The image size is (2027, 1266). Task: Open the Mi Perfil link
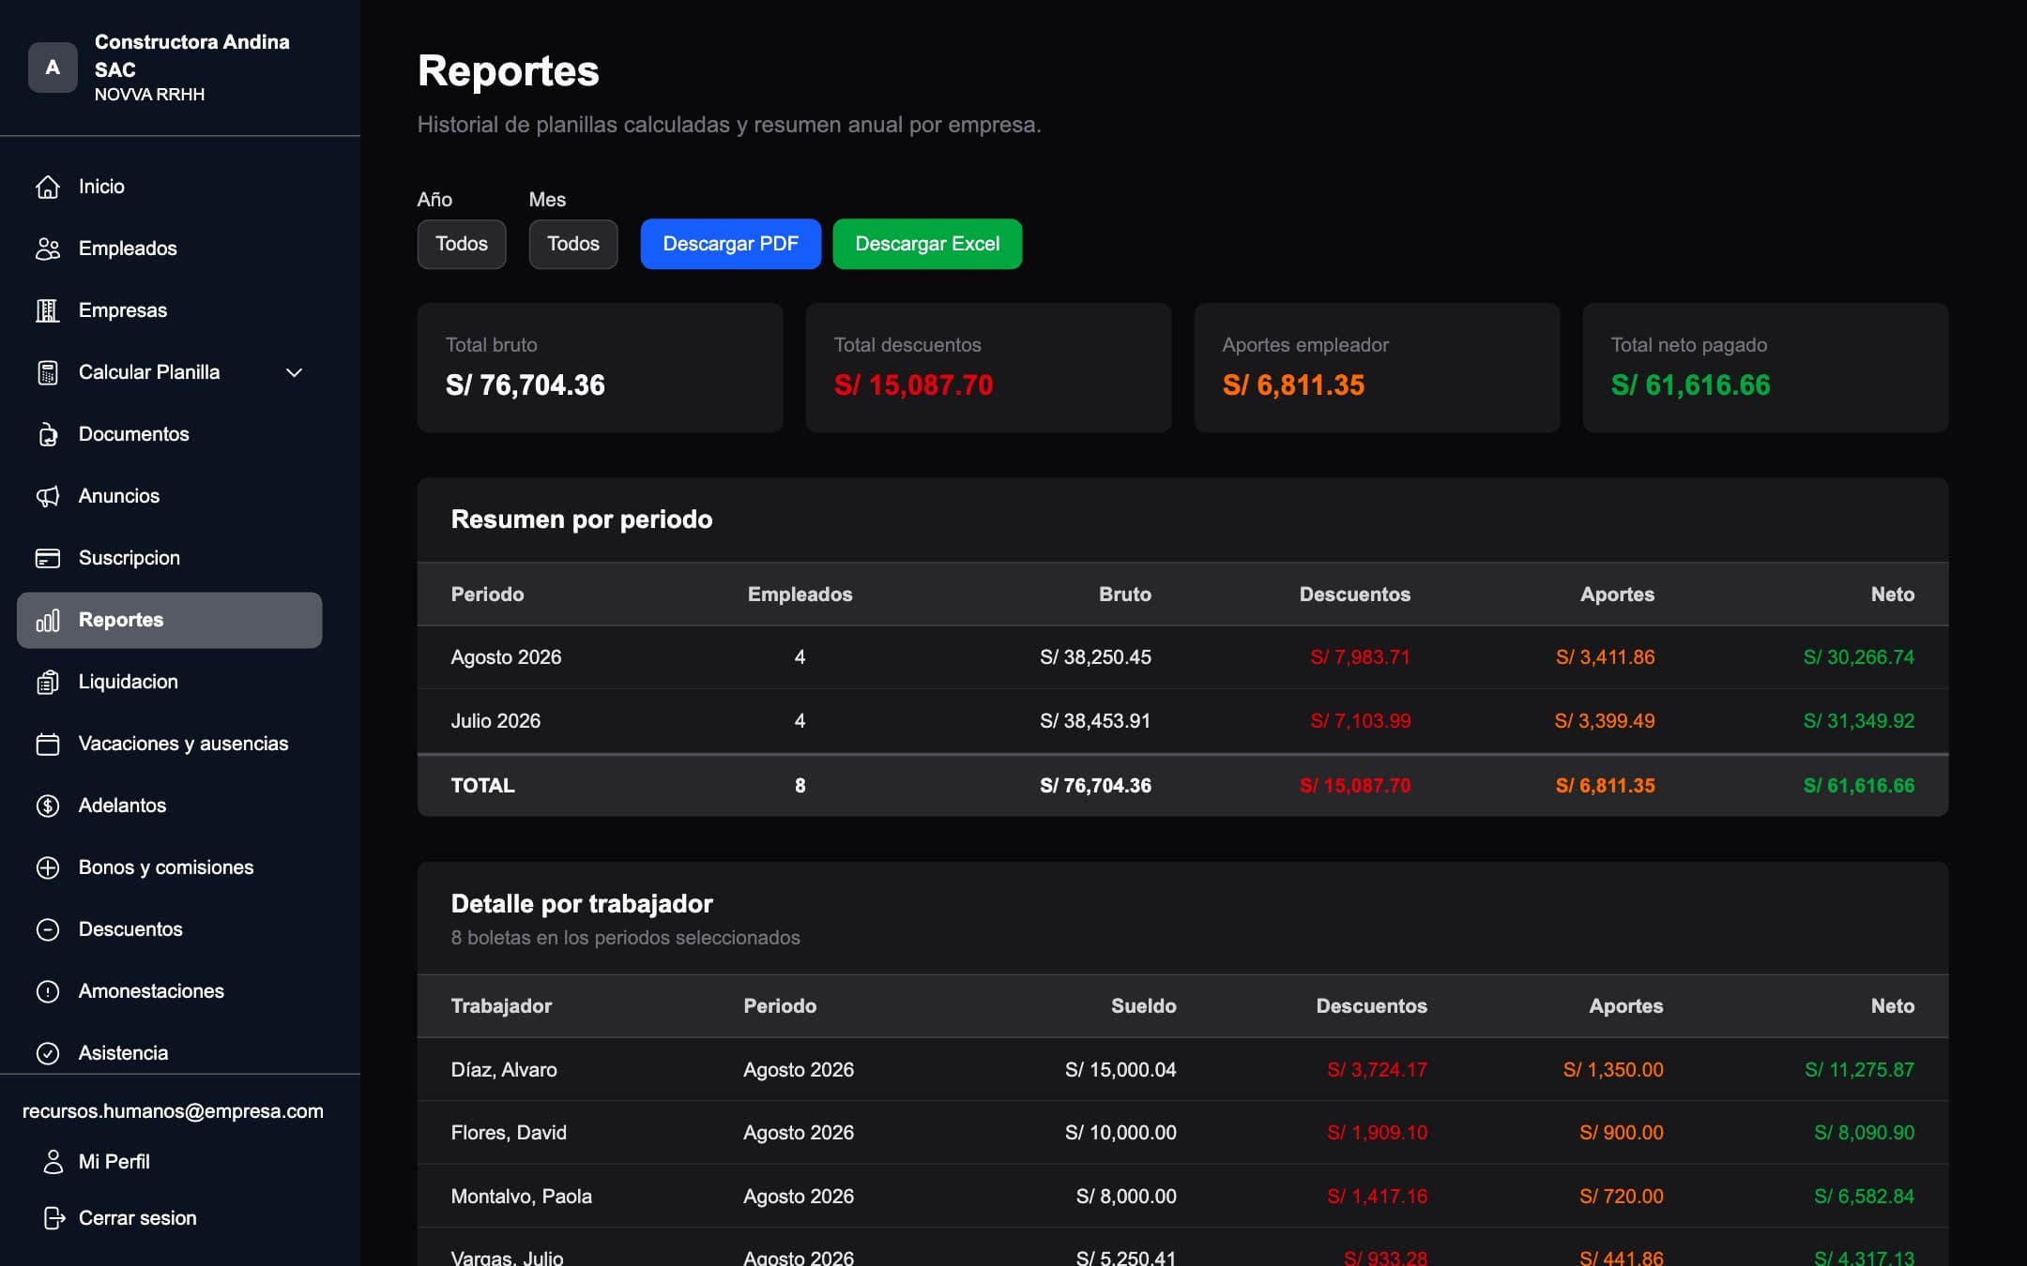[114, 1162]
